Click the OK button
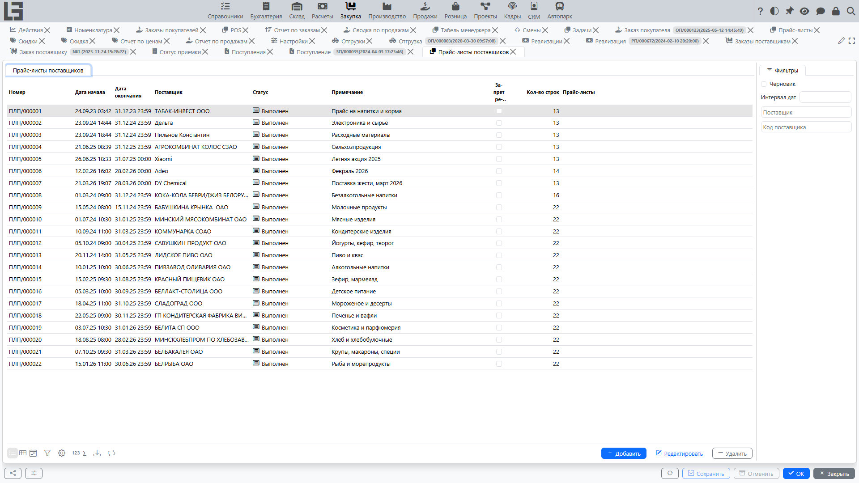This screenshot has height=483, width=859. click(796, 474)
